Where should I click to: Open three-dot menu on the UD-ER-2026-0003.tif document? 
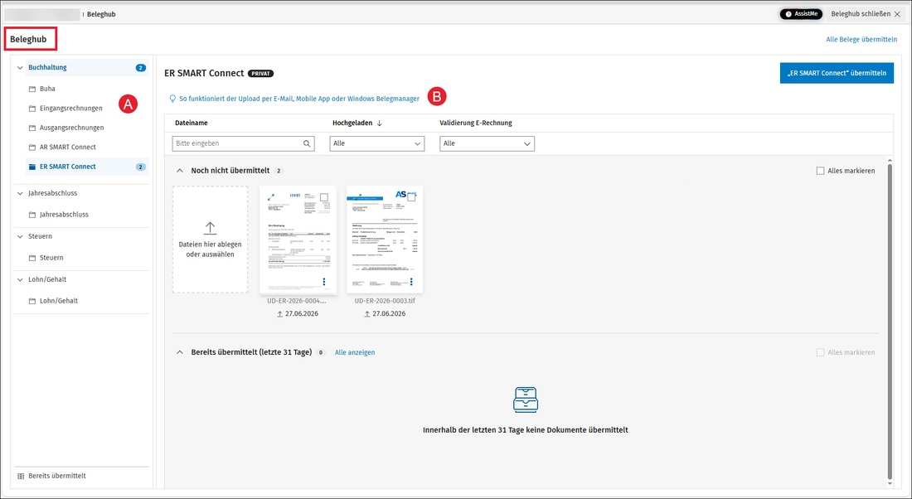[x=411, y=282]
